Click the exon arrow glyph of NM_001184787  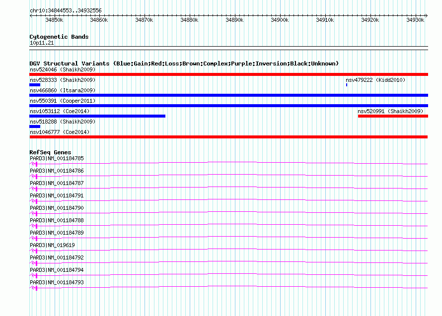(34, 189)
